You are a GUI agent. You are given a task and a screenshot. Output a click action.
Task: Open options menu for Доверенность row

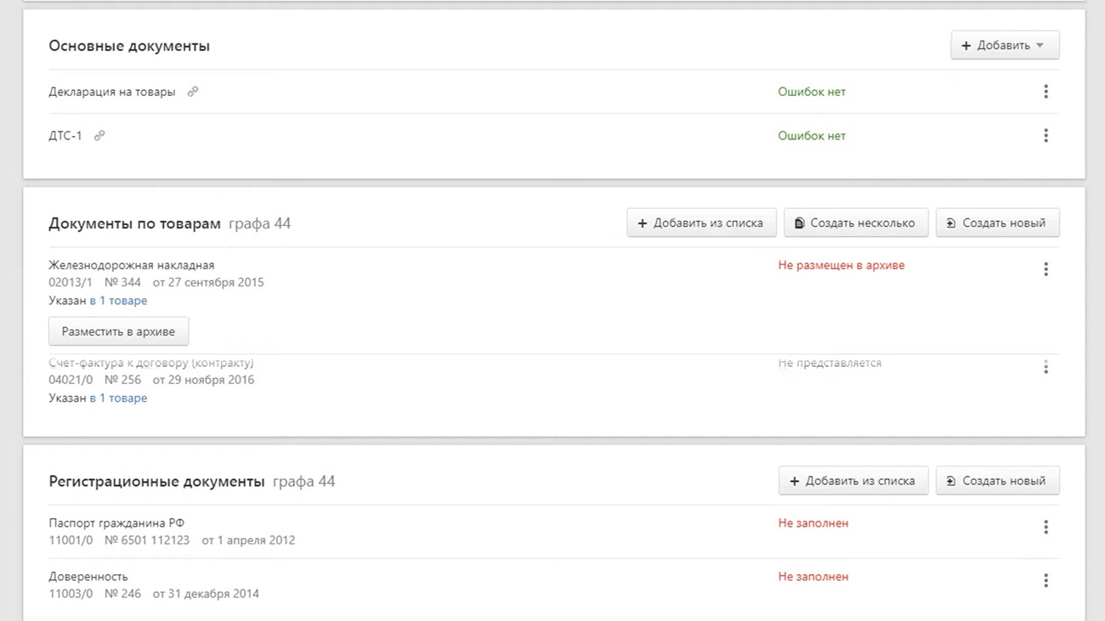click(1045, 581)
